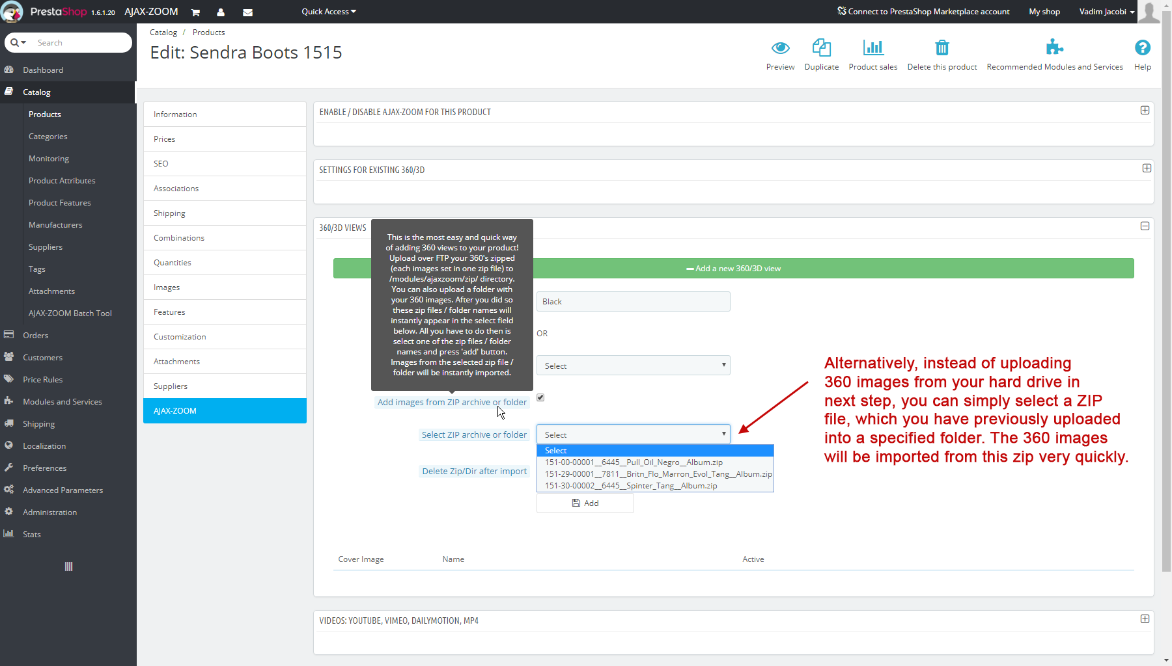Screen dimensions: 1172x666
Task: Open the Select dropdown below OR
Action: [634, 366]
